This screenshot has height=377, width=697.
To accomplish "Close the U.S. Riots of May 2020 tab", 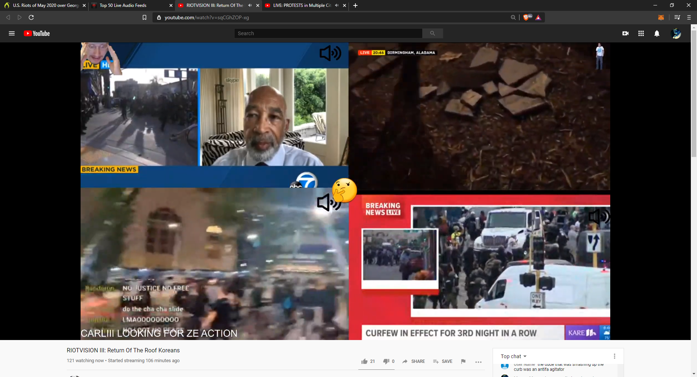I will coord(84,5).
